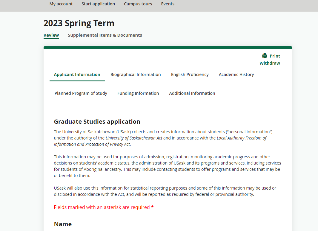
Task: Click the 2023 Spring Term heading
Action: pos(79,23)
